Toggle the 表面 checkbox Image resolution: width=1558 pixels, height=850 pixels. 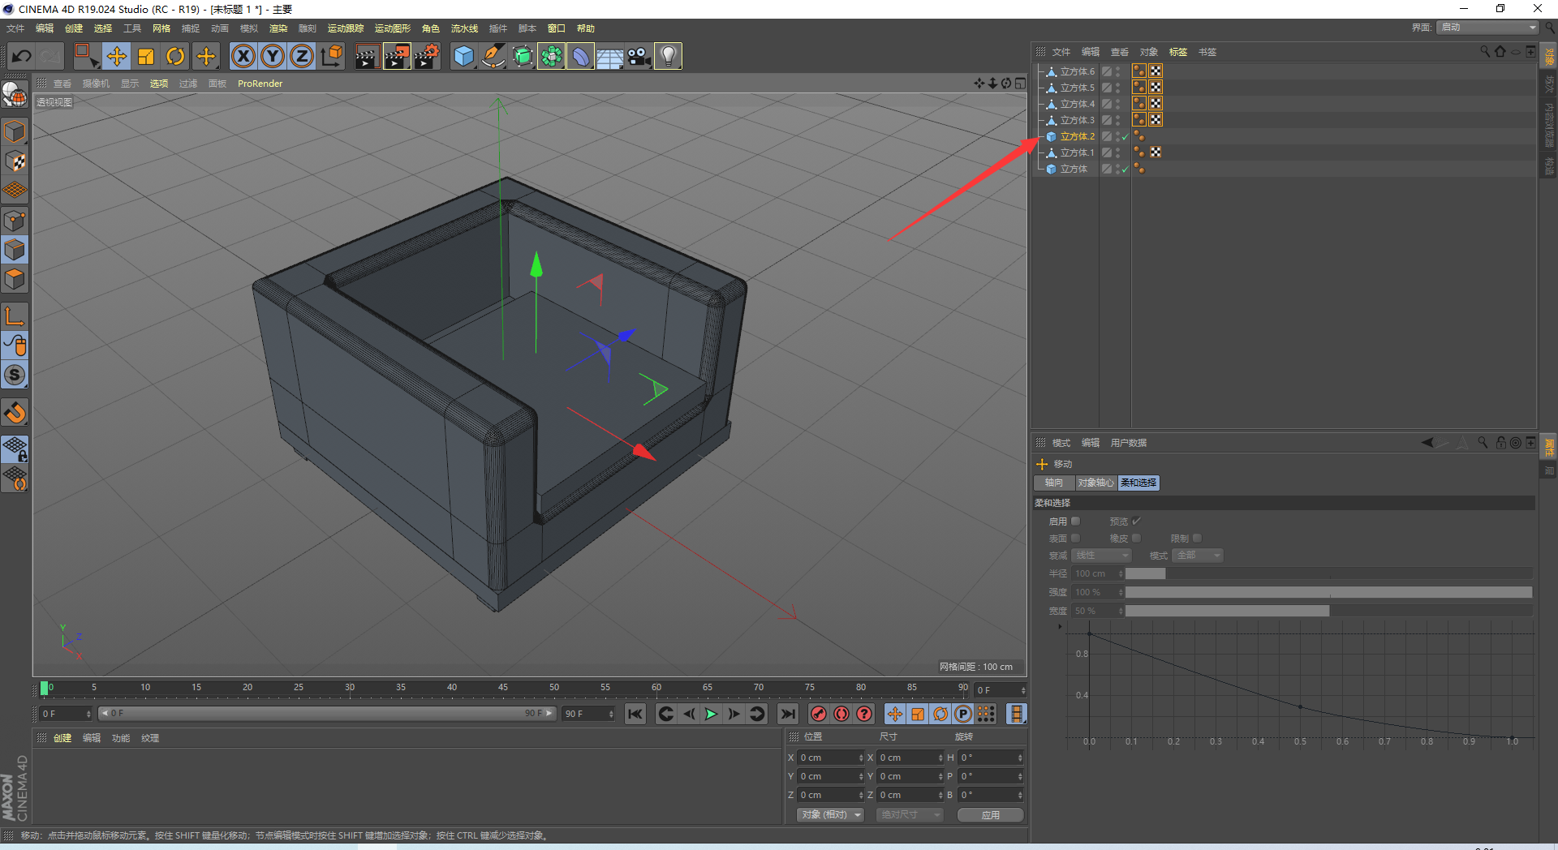[x=1076, y=539]
